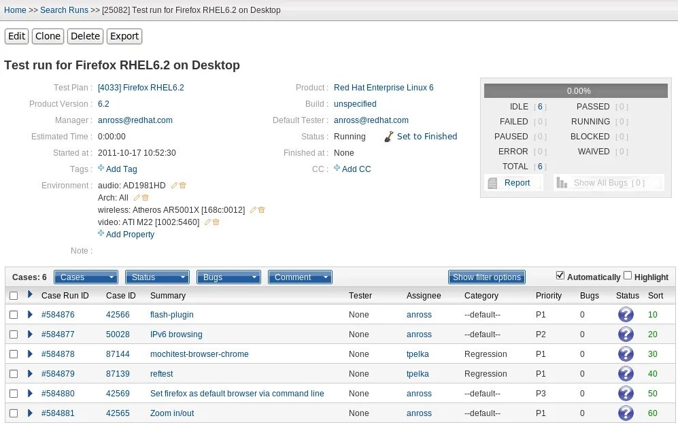Viewport: 678px width, 429px height.
Task: Check the box for case run #584879
Action: (x=14, y=374)
